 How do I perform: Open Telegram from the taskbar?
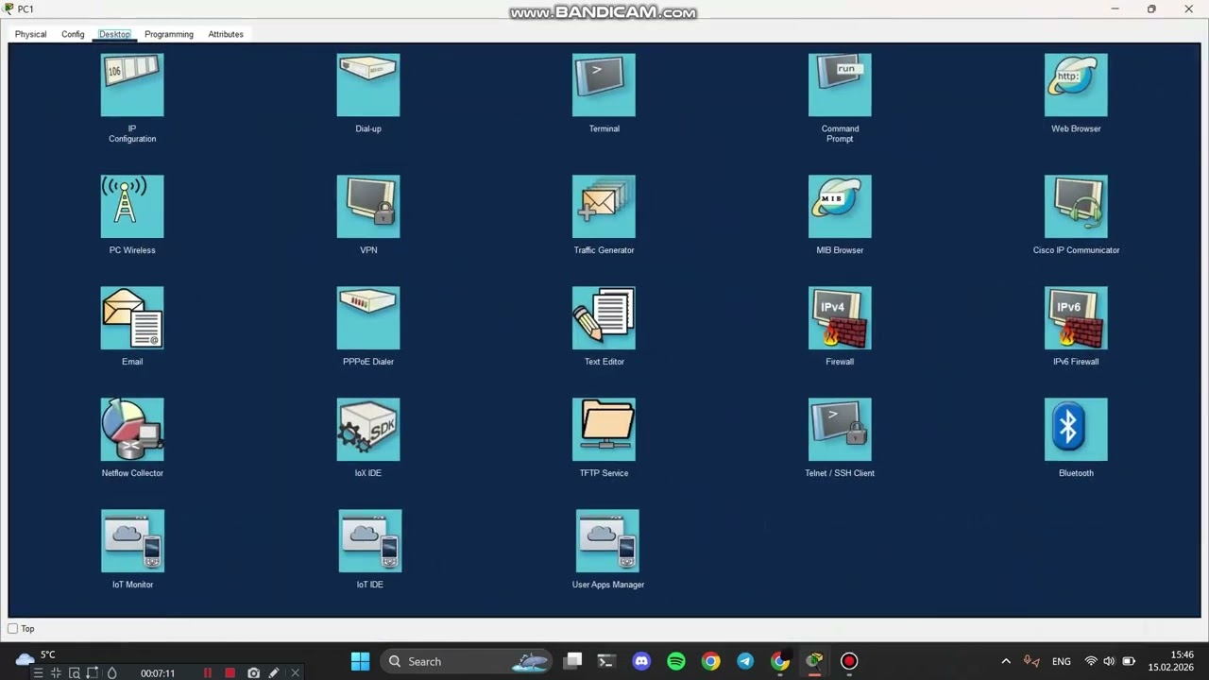pos(745,661)
